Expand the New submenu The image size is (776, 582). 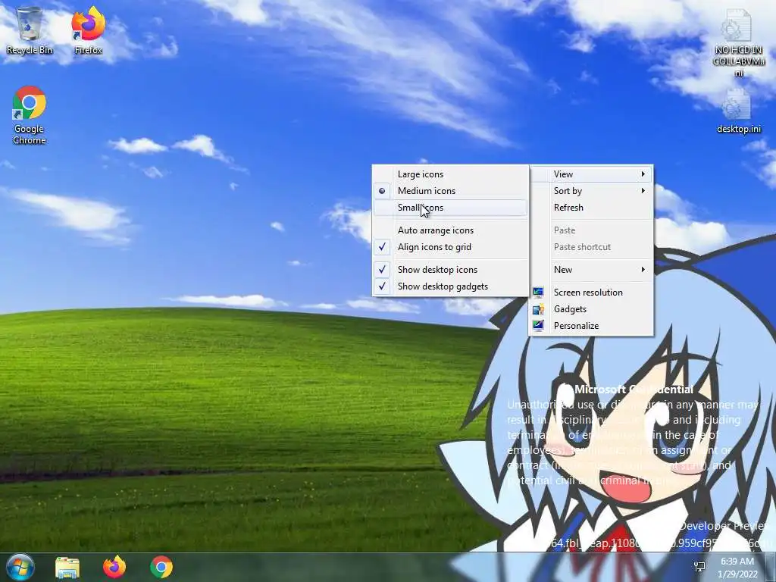point(591,270)
